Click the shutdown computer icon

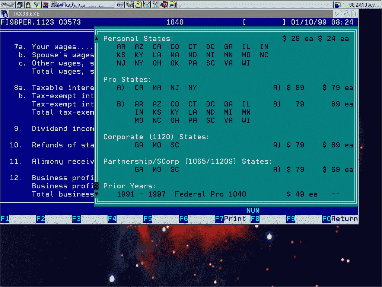click(45, 5)
